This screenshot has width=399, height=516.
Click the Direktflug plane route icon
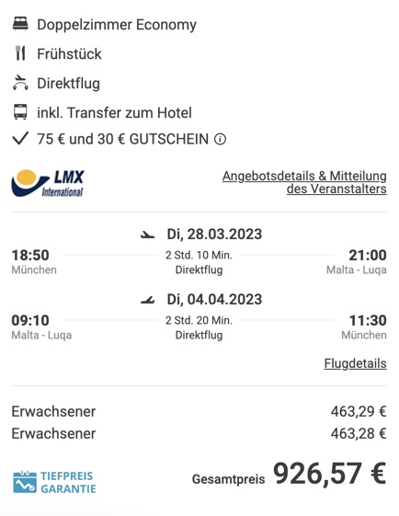(20, 83)
